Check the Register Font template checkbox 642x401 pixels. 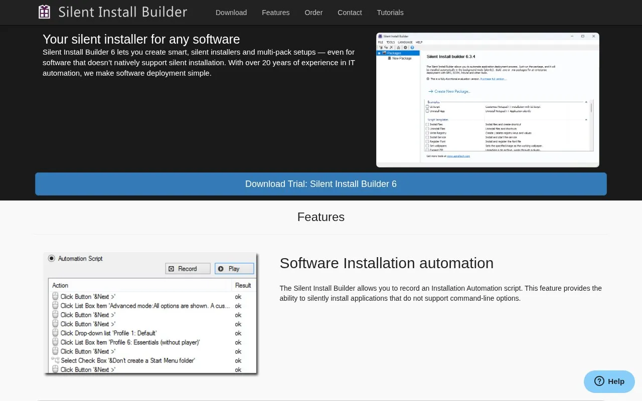tap(427, 142)
